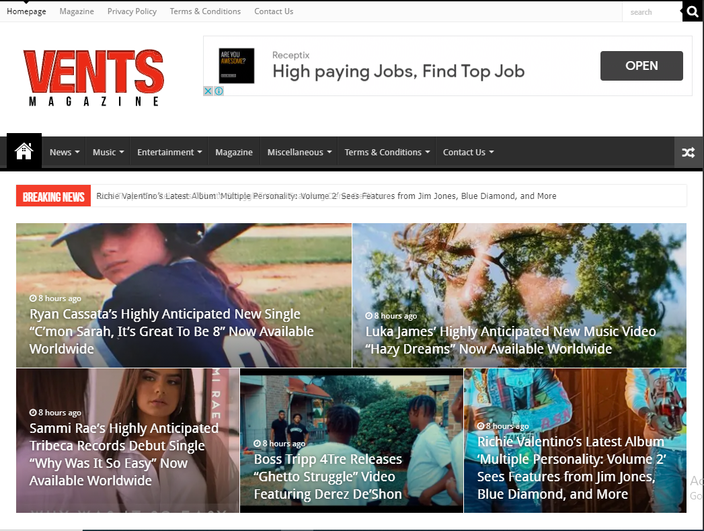This screenshot has width=704, height=531.
Task: Expand the Entertainment dropdown menu
Action: pyautogui.click(x=169, y=153)
